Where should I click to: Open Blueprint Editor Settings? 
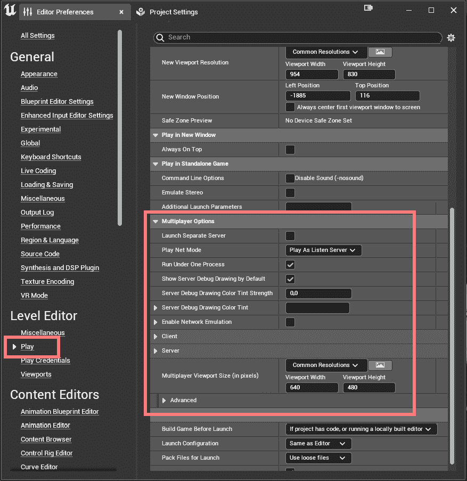[57, 102]
